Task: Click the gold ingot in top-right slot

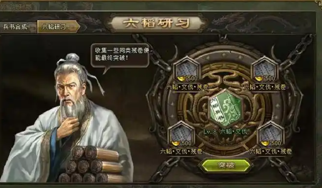Action: [x=259, y=78]
